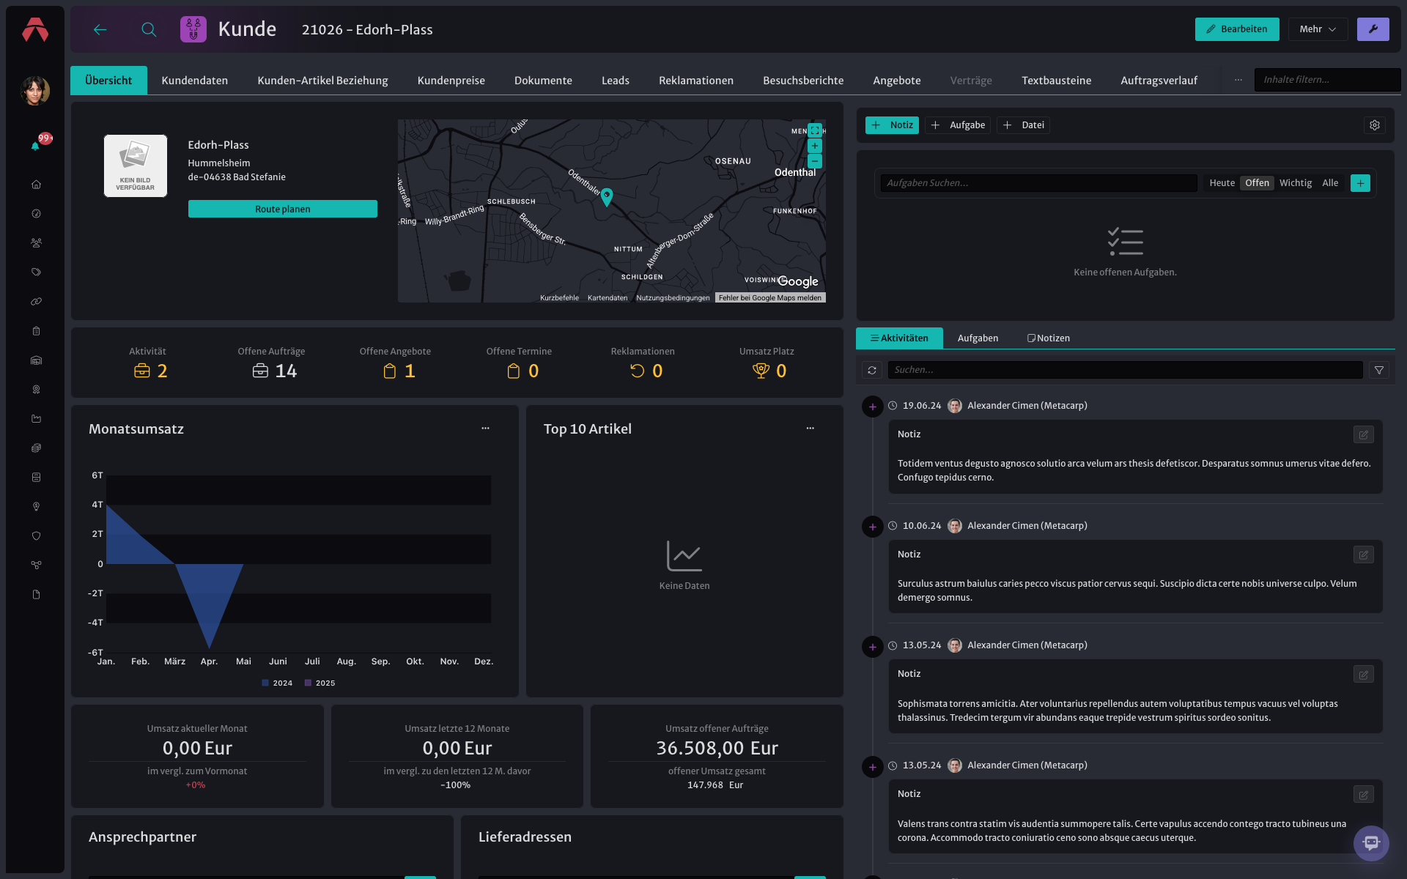Click the map location pin

pyautogui.click(x=607, y=196)
